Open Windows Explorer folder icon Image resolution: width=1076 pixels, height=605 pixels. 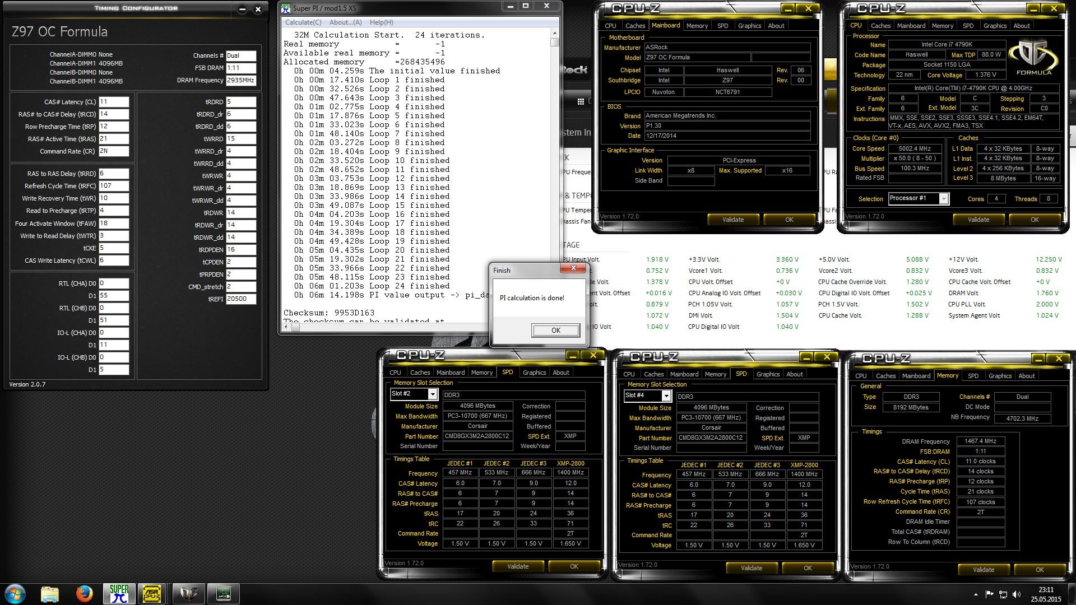tap(50, 594)
